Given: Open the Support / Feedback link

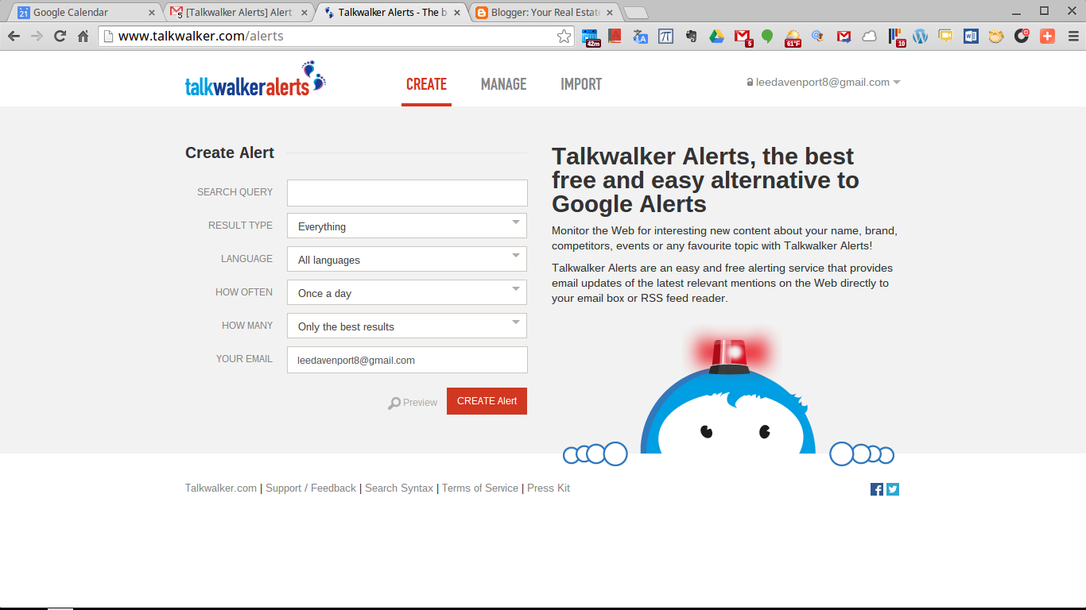Looking at the screenshot, I should tap(311, 488).
